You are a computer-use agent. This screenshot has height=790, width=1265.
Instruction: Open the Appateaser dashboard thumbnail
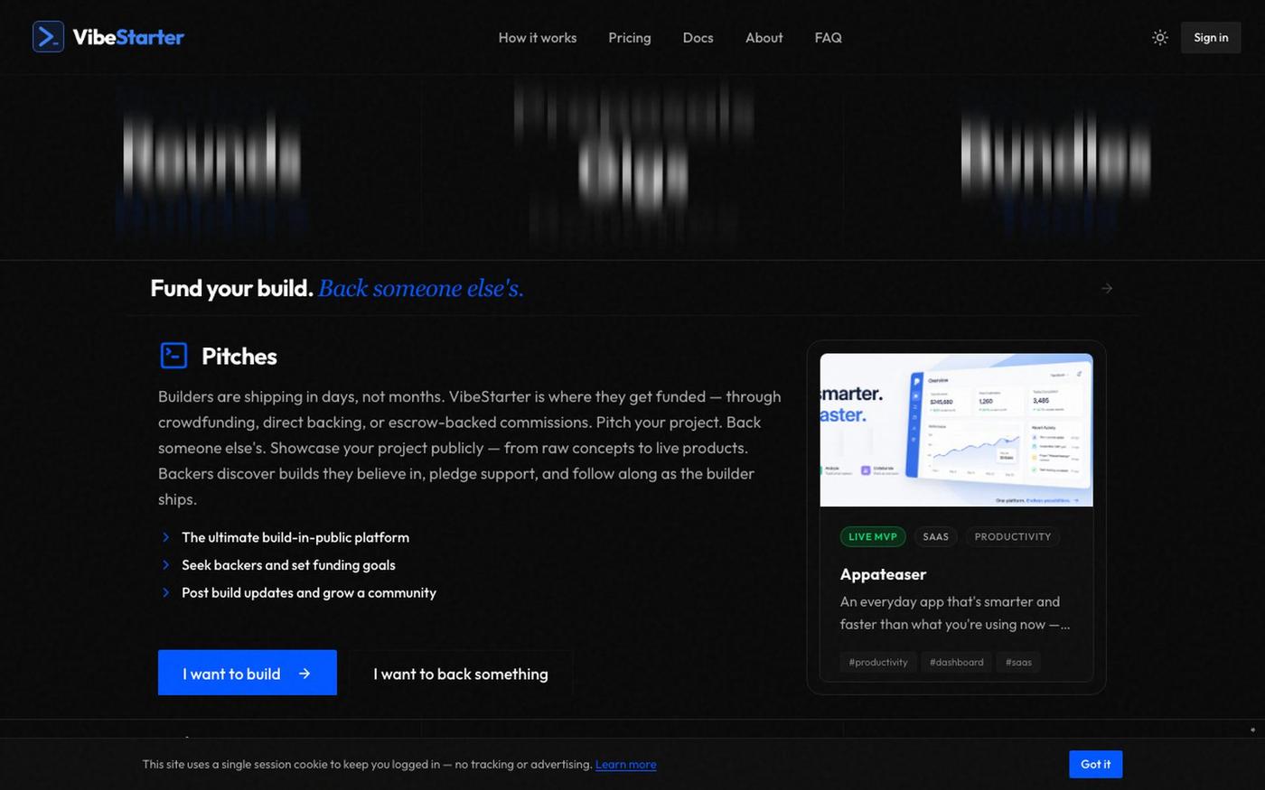956,430
